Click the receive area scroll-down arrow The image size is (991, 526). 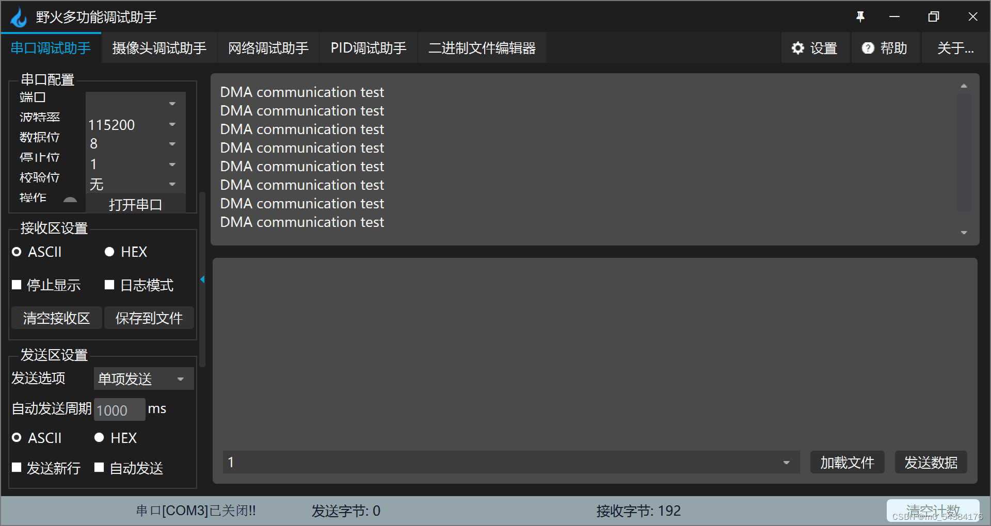pyautogui.click(x=963, y=233)
